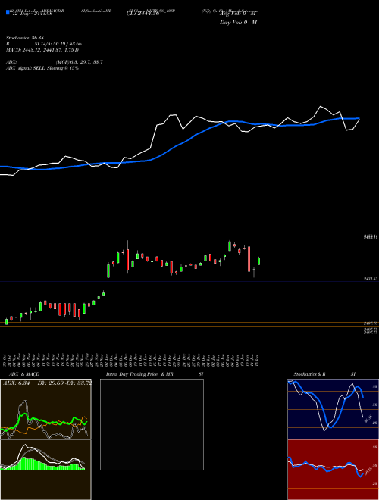Click the 'Intra Day Trading Price & MR' title
The image size is (379, 500).
click(x=139, y=374)
